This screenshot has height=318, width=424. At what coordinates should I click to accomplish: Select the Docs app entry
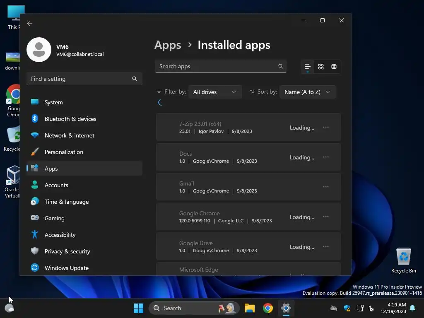(x=248, y=157)
